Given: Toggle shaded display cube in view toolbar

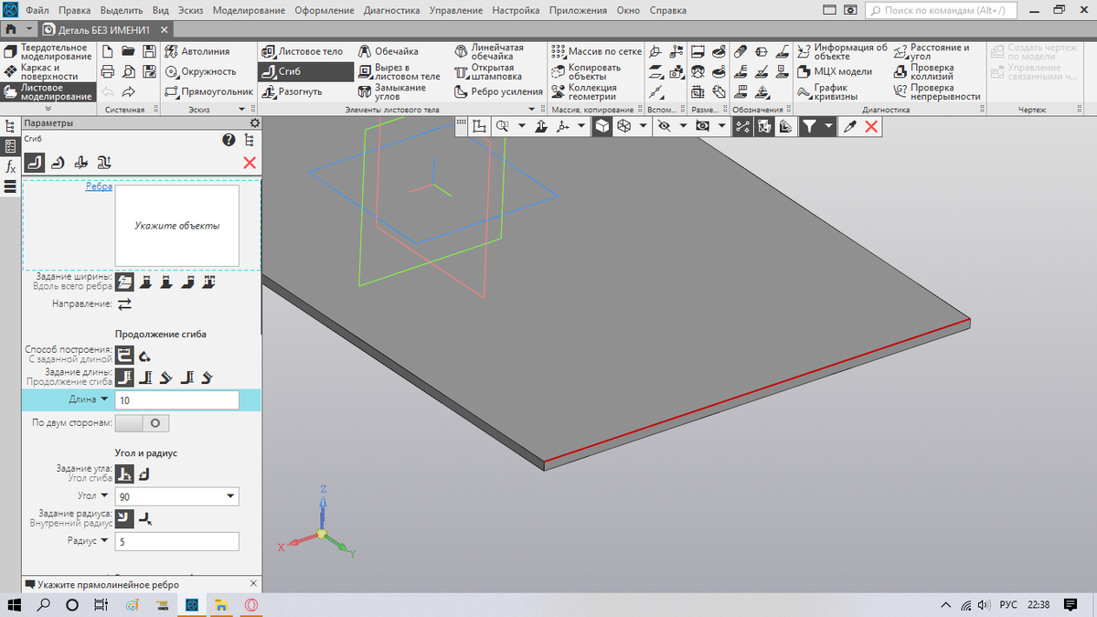Looking at the screenshot, I should click(x=602, y=127).
